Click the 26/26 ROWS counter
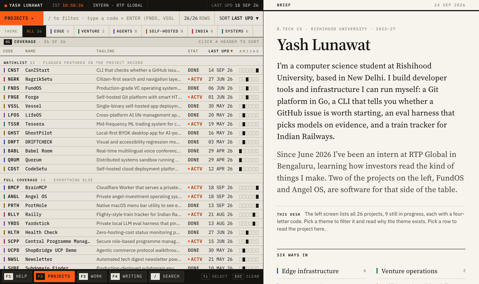 tap(197, 18)
